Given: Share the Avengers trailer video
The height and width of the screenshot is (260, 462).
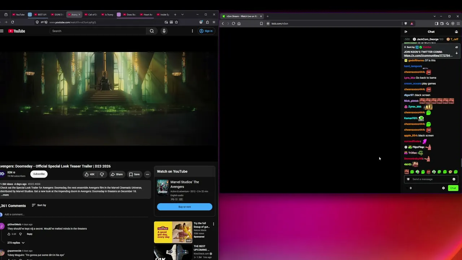Looking at the screenshot, I should [x=117, y=174].
